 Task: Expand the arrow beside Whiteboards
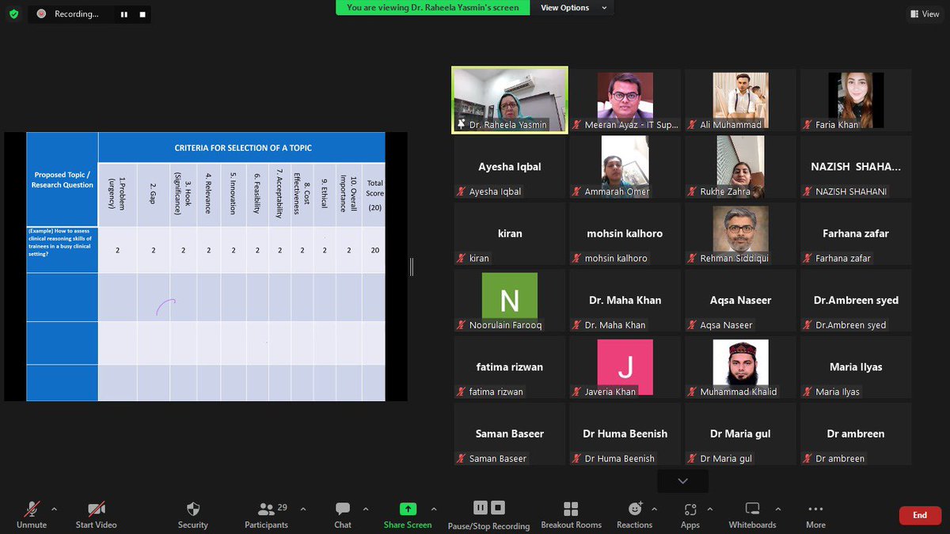click(x=777, y=509)
